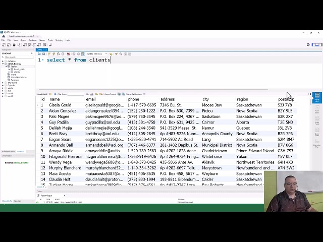
Task: Open the Object Info tab
Action: click(7, 201)
